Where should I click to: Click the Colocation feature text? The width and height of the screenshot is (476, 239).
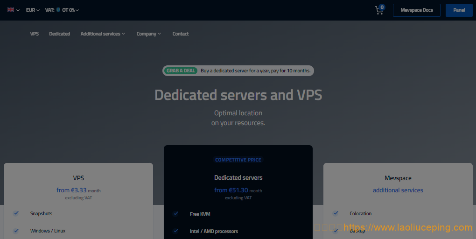coord(360,213)
